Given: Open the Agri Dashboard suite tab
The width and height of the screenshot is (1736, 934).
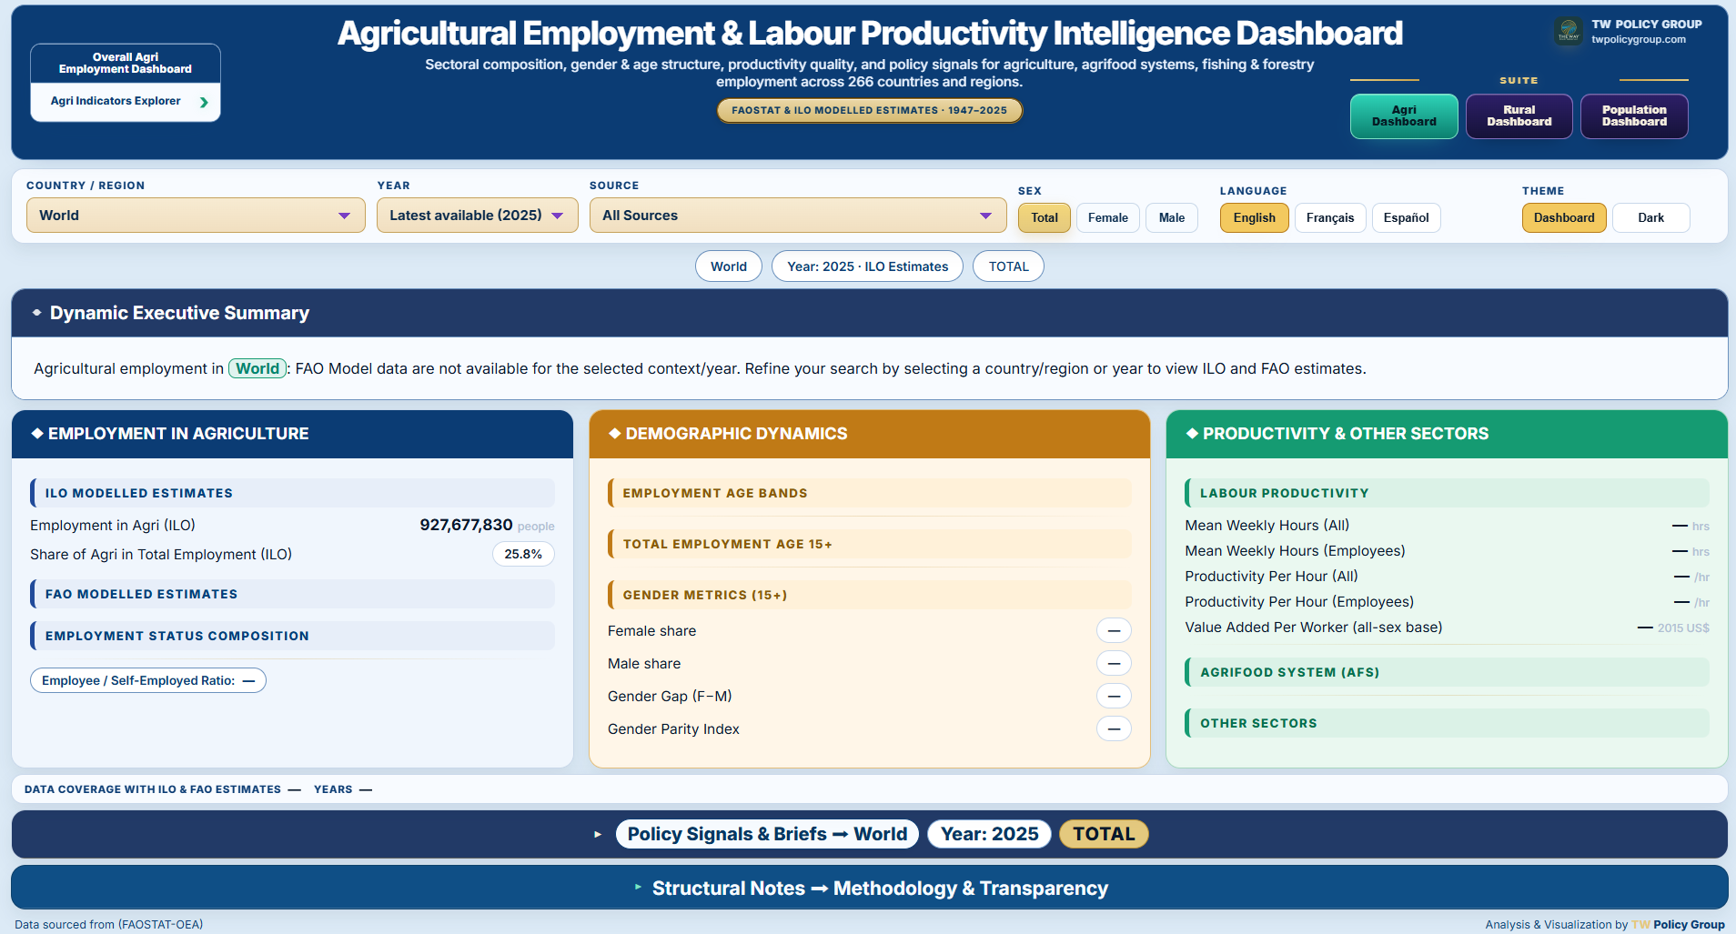Looking at the screenshot, I should click(x=1404, y=116).
